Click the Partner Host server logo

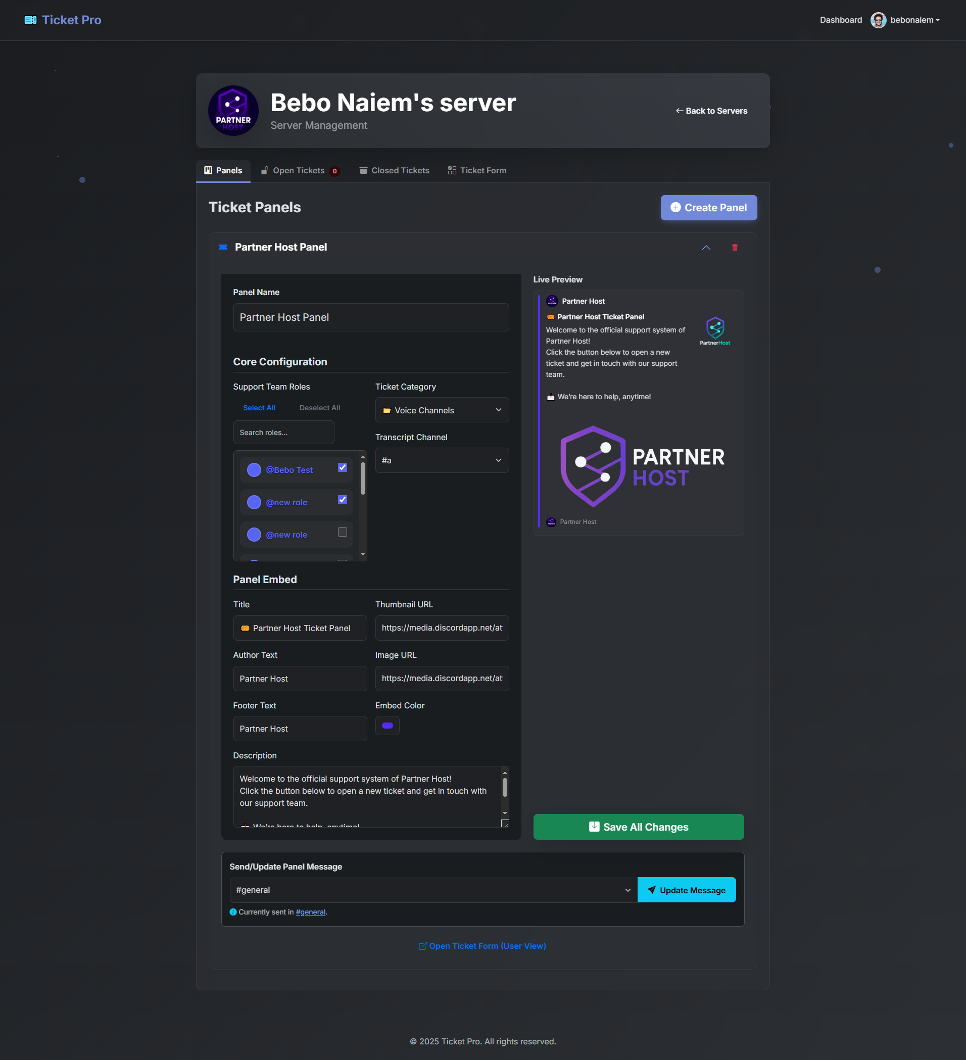[x=233, y=111]
